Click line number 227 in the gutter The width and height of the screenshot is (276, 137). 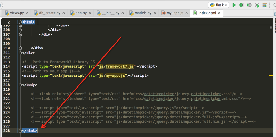[7, 126]
